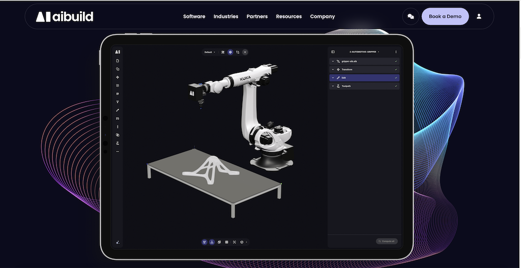This screenshot has height=268, width=521.
Task: Click the sparkle AI assistant icon bottom-left
Action: [x=118, y=242]
